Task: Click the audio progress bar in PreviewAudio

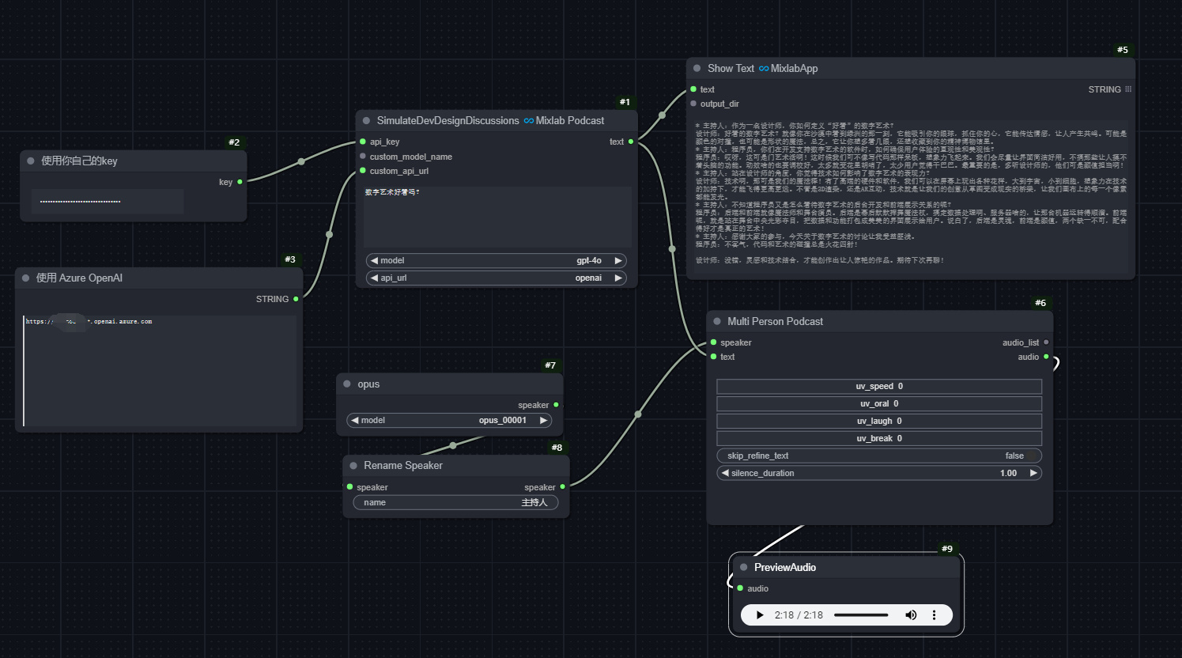Action: (861, 615)
